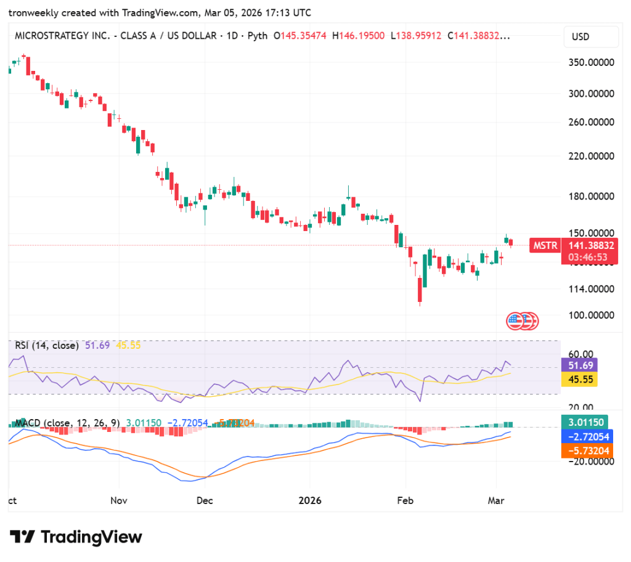Click the 350.00000 price axis label
The width and height of the screenshot is (631, 562).
coord(591,62)
